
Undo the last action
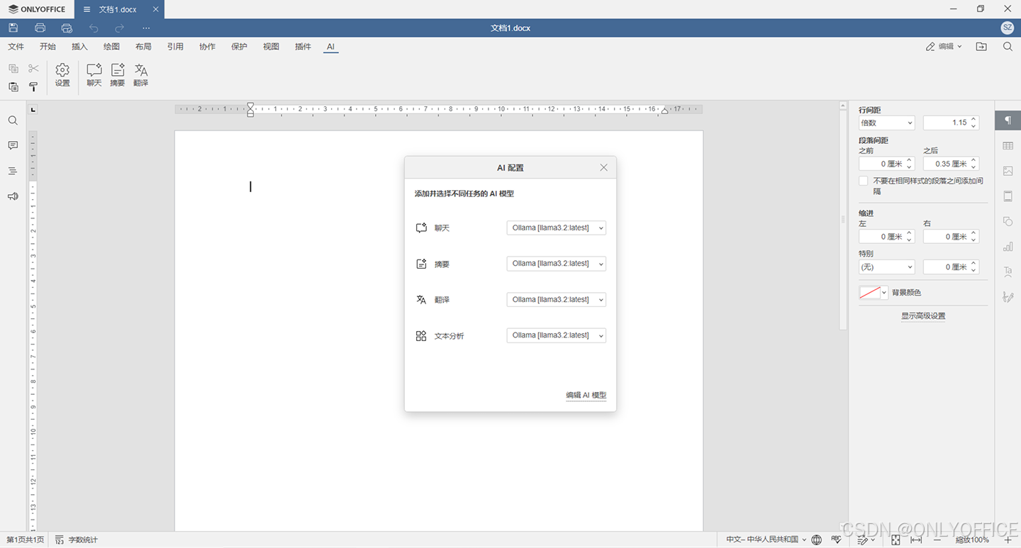(x=94, y=28)
